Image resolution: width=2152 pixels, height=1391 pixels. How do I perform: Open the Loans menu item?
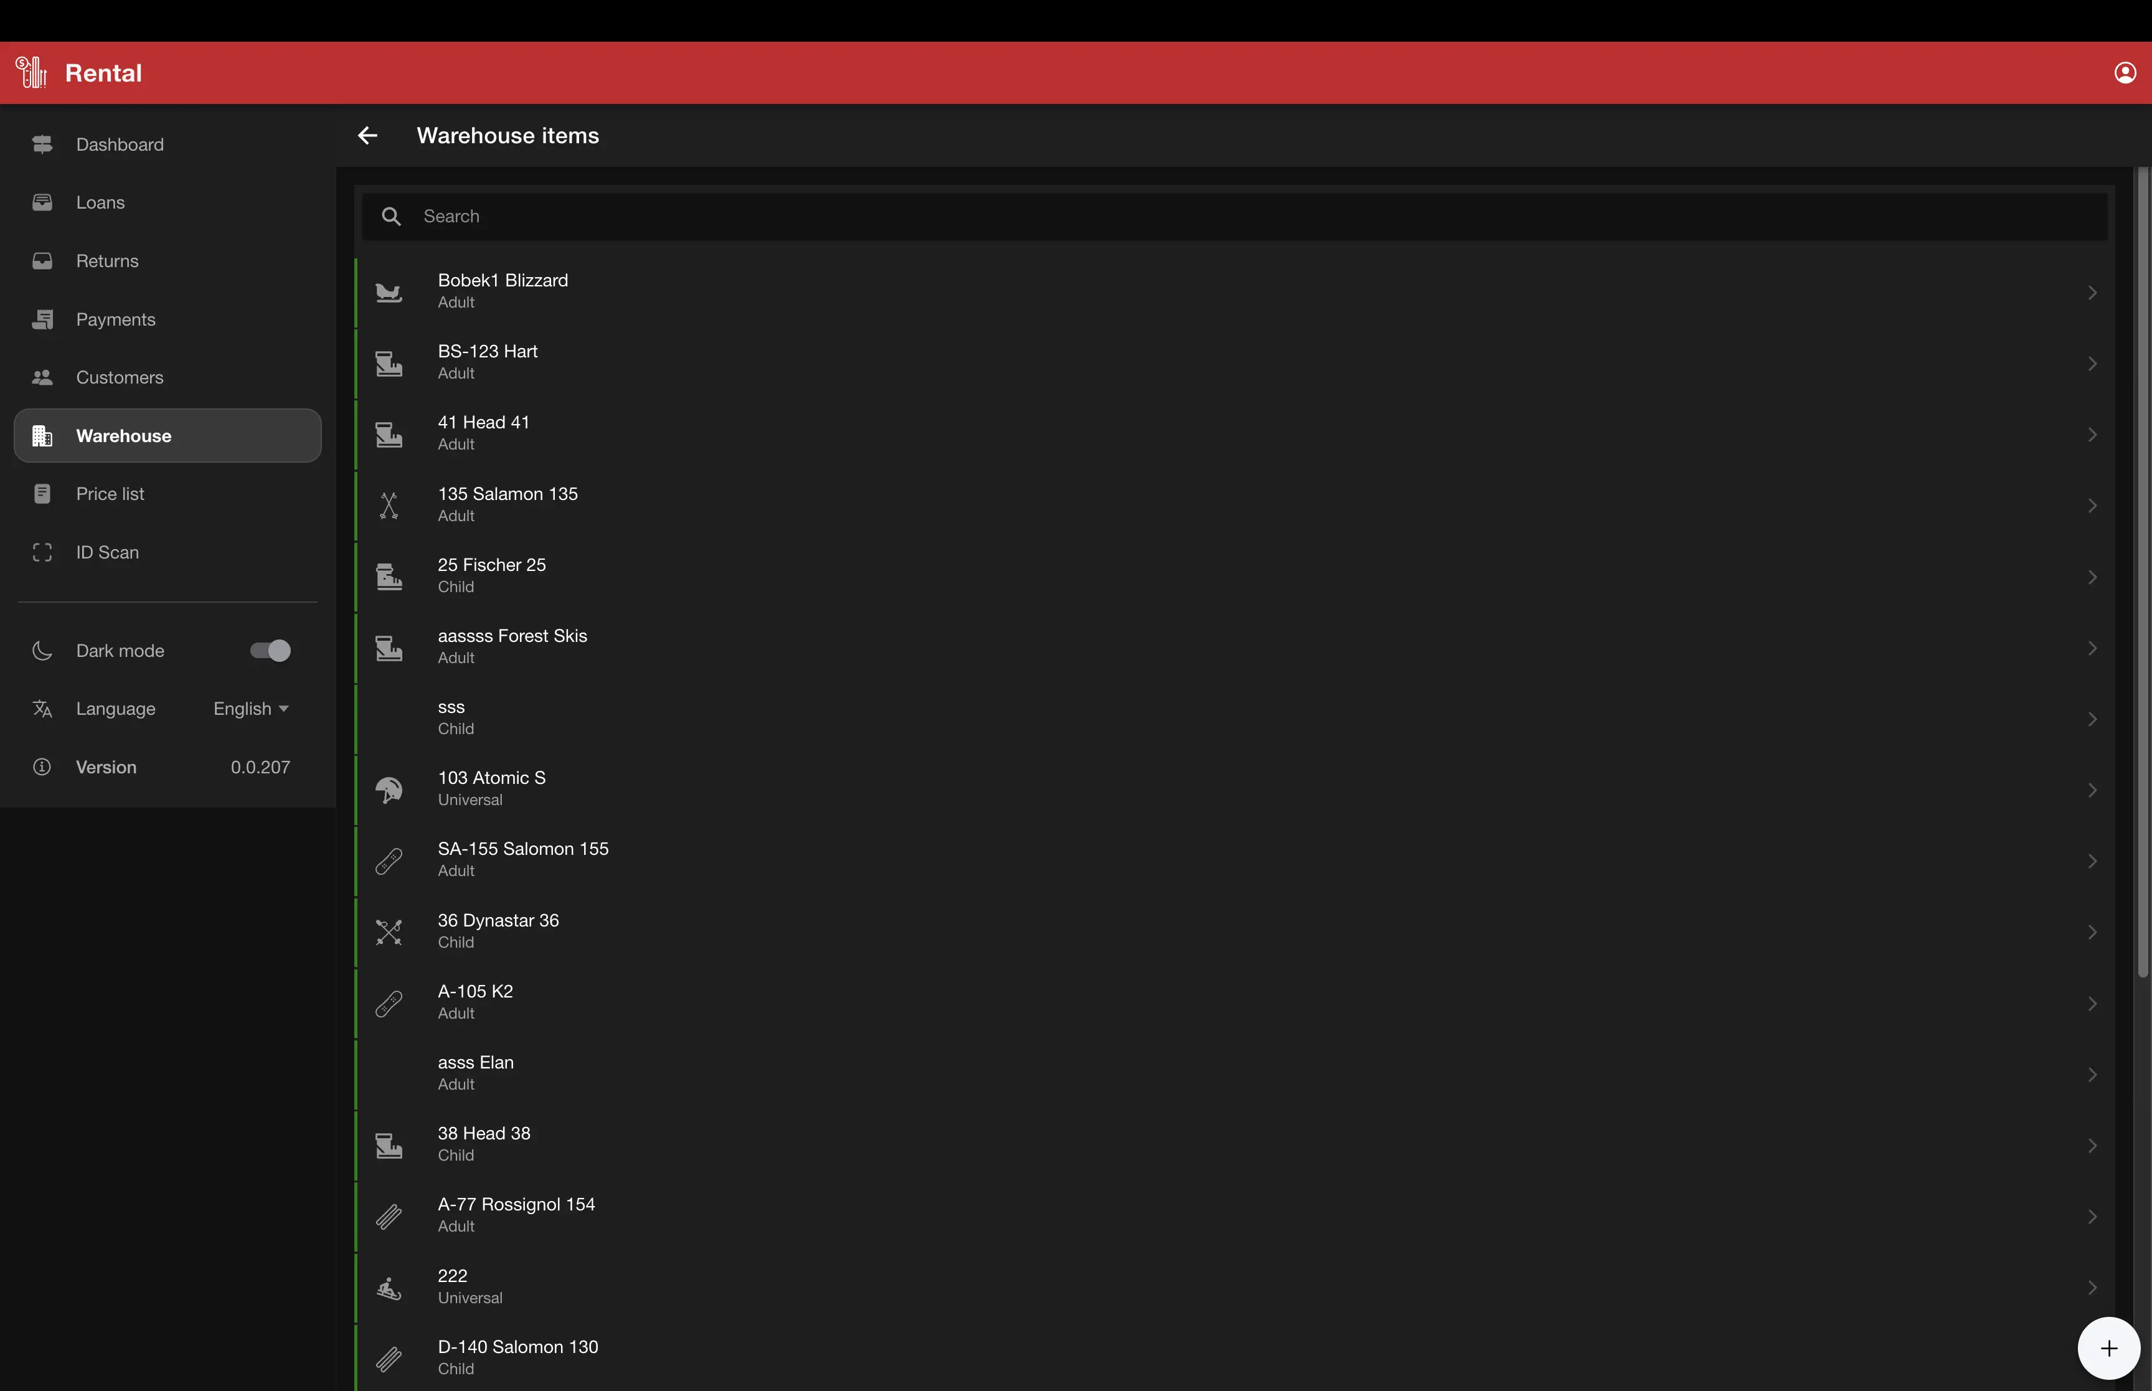click(168, 202)
